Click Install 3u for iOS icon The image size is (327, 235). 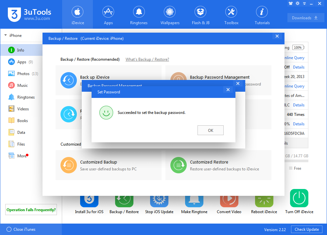pyautogui.click(x=89, y=201)
